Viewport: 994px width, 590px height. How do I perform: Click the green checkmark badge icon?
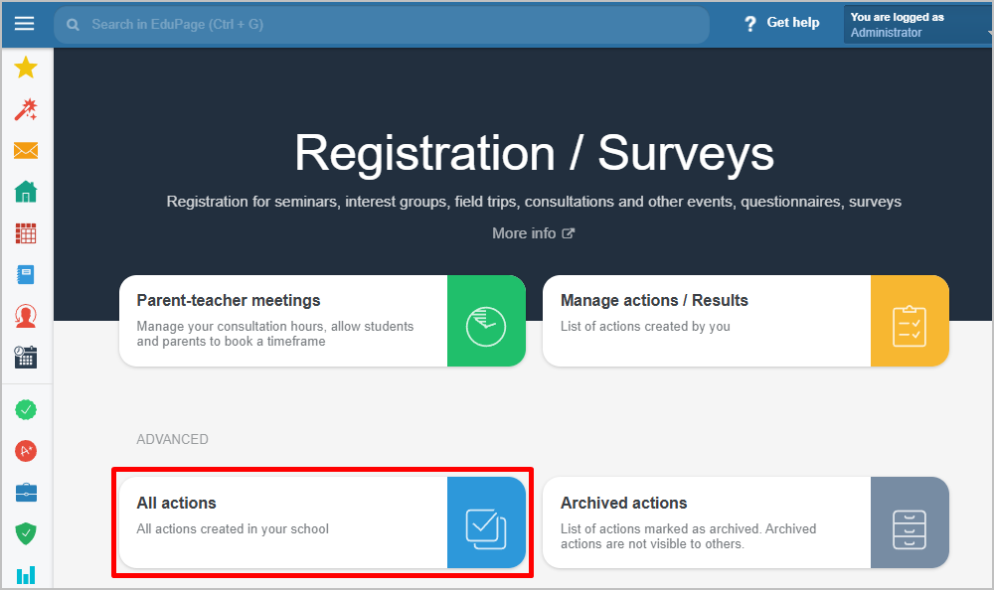[26, 409]
